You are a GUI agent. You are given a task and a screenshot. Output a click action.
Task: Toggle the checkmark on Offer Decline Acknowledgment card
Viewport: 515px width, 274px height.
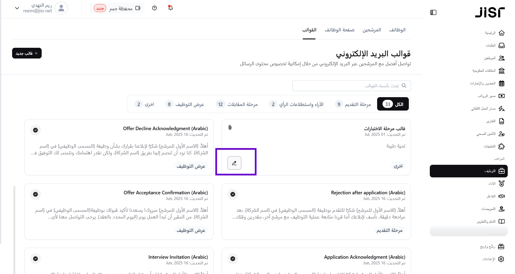tap(35, 130)
